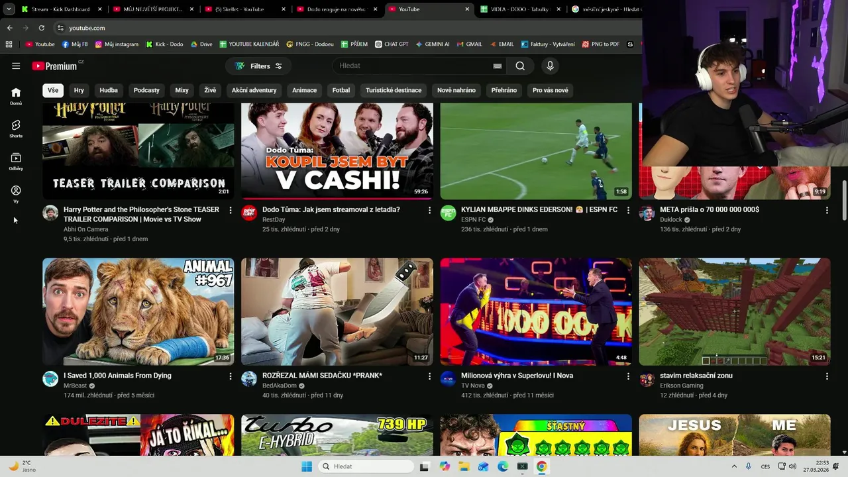Select the Turistické destinace chip

point(394,90)
